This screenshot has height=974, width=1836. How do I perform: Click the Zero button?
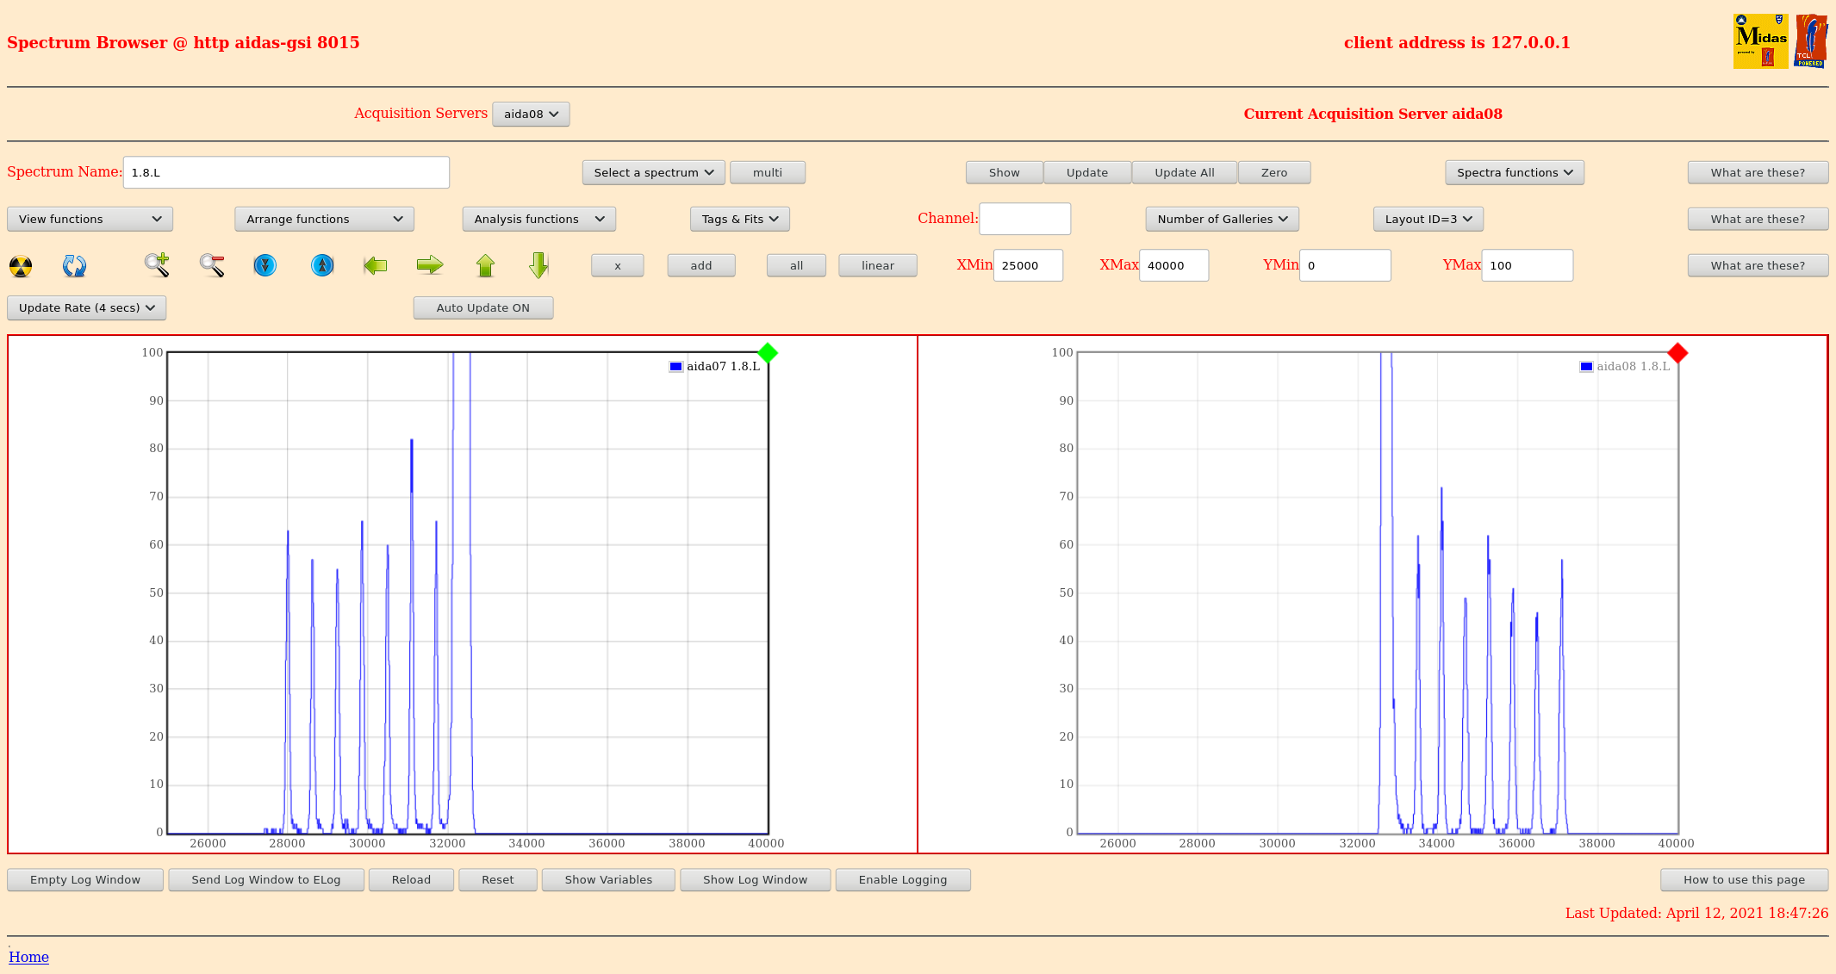click(x=1274, y=173)
